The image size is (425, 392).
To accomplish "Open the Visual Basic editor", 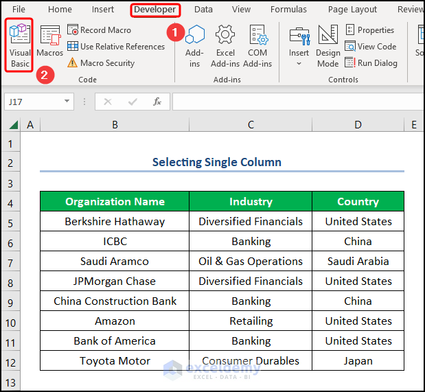I will 20,45.
